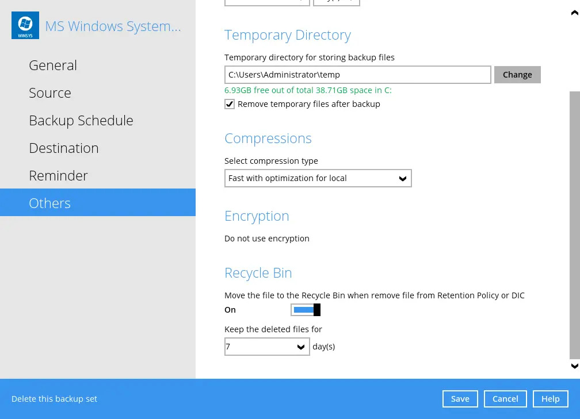Click the scroll down arrow
Screen dimensions: 580x419
pyautogui.click(x=574, y=366)
